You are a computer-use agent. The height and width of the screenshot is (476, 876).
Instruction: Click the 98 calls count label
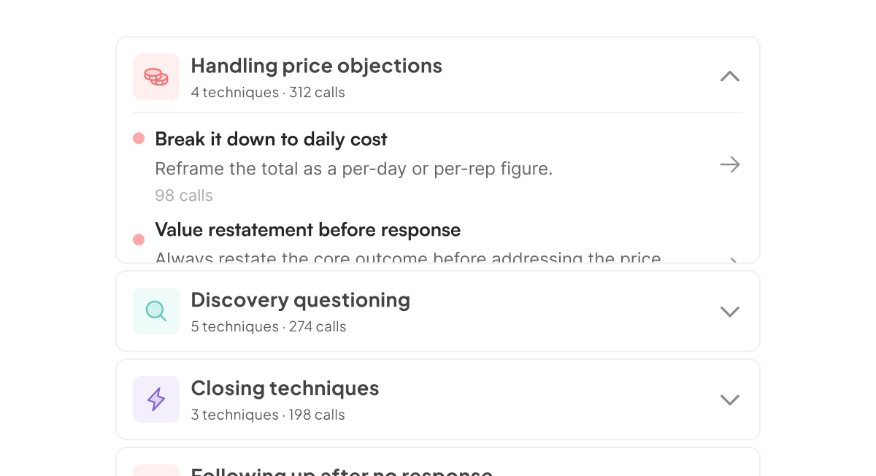point(184,196)
